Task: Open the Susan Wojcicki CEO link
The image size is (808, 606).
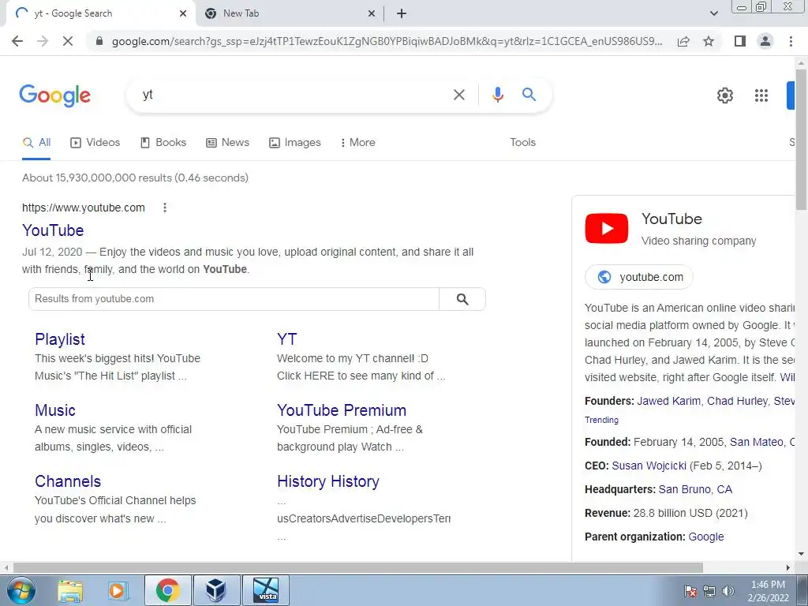Action: click(649, 466)
